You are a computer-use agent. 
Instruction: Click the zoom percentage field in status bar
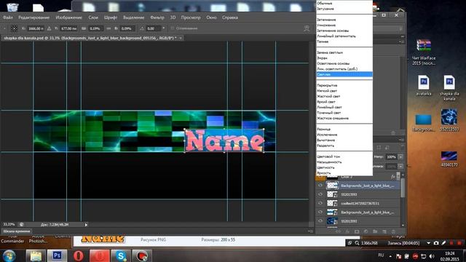click(9, 225)
